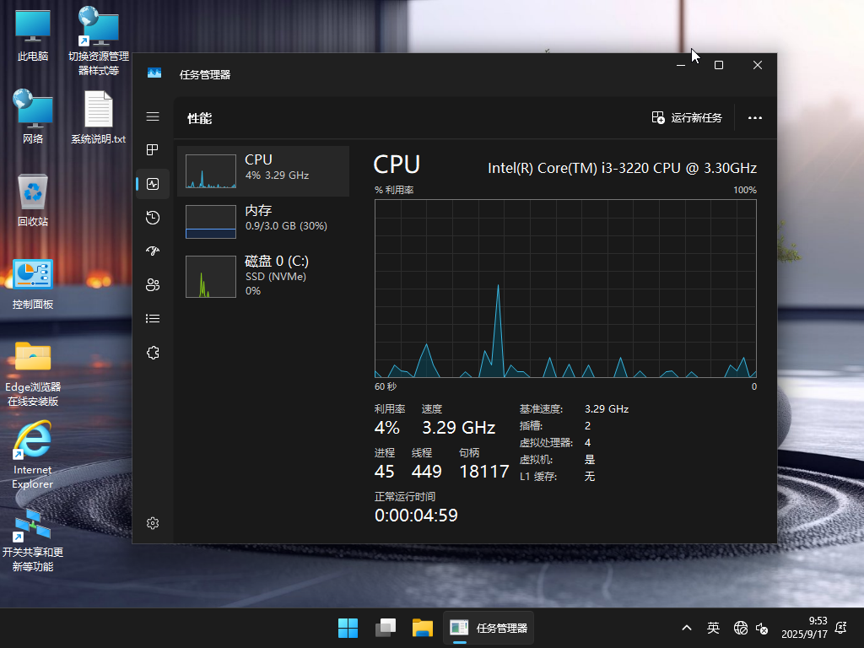Click the 449 threads count
This screenshot has height=648, width=864.
click(x=426, y=472)
